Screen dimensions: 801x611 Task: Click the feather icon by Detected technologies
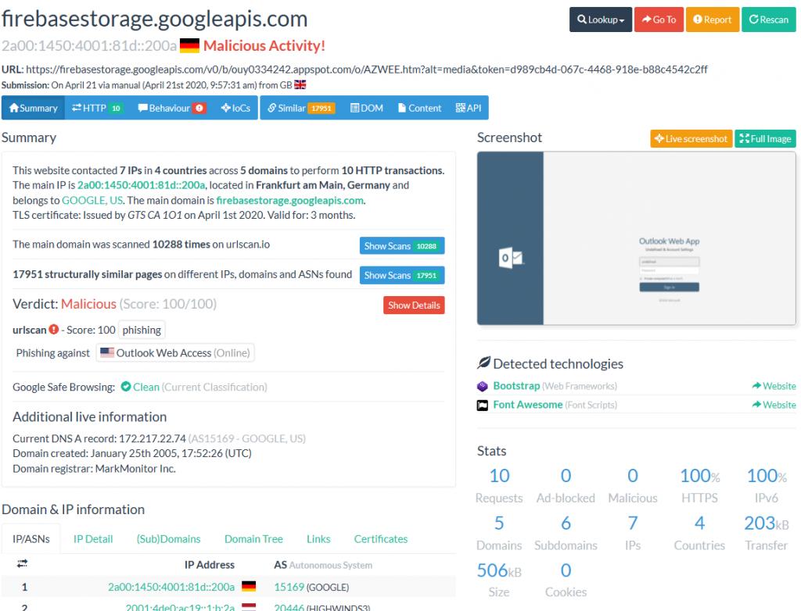(x=483, y=363)
